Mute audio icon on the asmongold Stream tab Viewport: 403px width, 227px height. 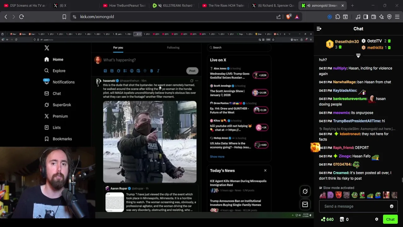tap(309, 5)
